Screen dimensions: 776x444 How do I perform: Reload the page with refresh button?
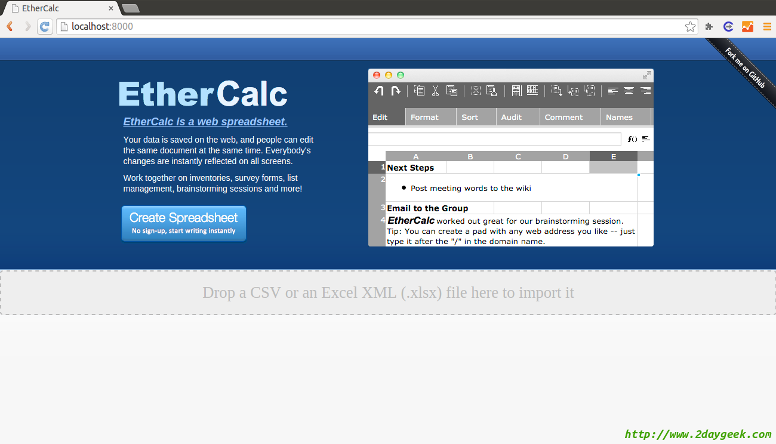45,26
